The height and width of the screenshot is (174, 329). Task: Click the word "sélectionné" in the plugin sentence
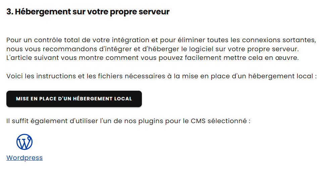[227, 121]
